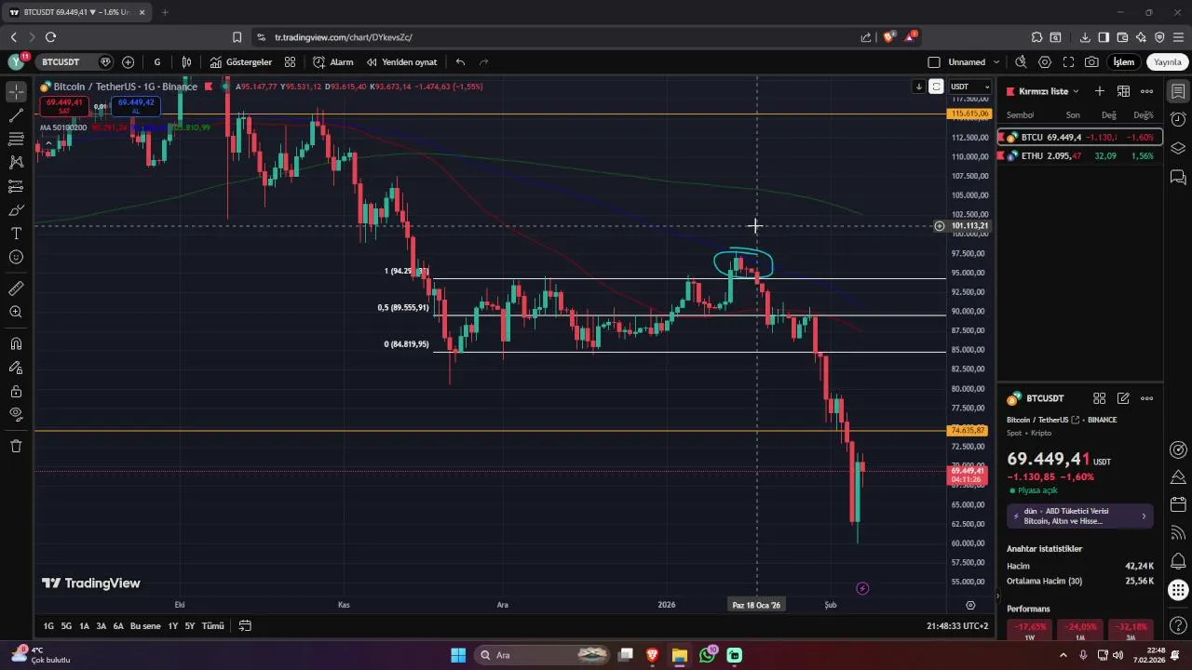Select the ETHU row in watchlist
The height and width of the screenshot is (670, 1192).
1079,155
